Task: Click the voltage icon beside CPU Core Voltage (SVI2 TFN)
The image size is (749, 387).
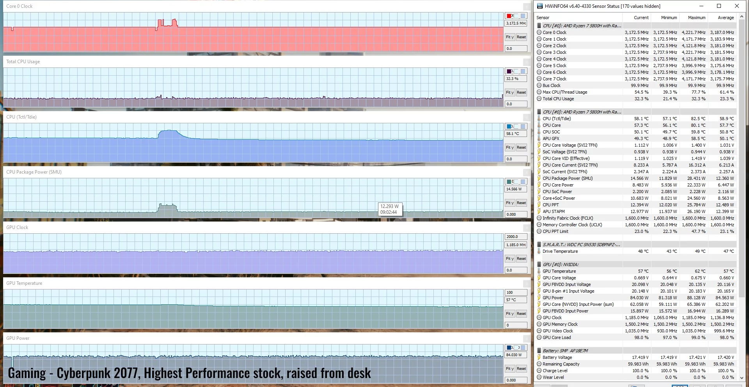Action: click(x=540, y=145)
